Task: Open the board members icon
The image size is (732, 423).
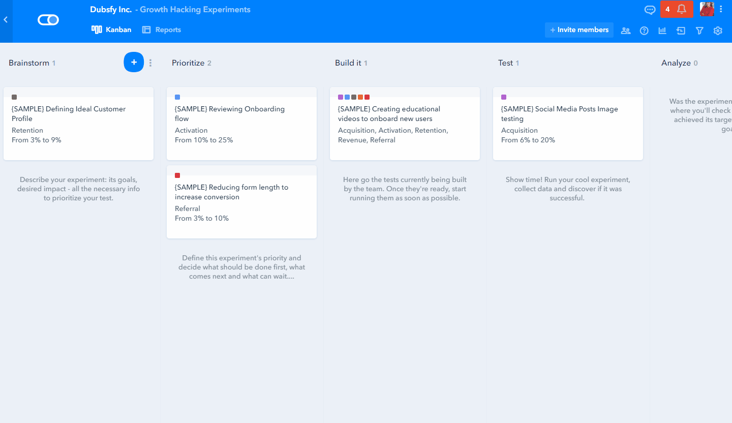Action: tap(626, 31)
